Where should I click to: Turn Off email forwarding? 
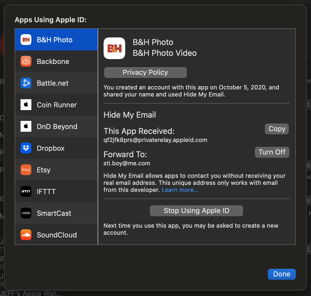pos(272,152)
